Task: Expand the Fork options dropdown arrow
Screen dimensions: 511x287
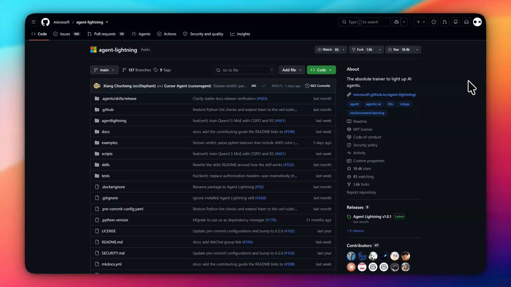Action: (x=379, y=50)
